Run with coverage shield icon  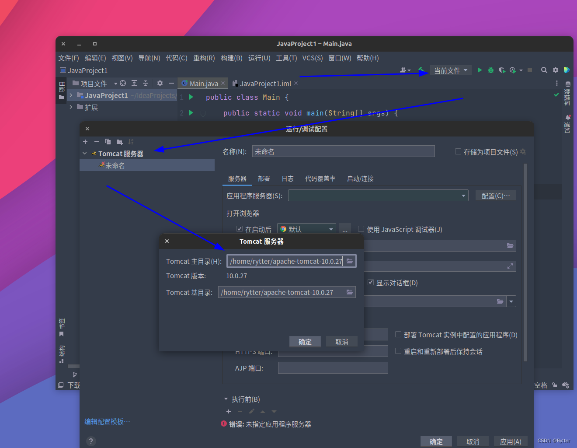point(502,70)
